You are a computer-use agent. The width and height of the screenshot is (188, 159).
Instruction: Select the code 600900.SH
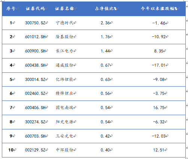[x=35, y=51]
